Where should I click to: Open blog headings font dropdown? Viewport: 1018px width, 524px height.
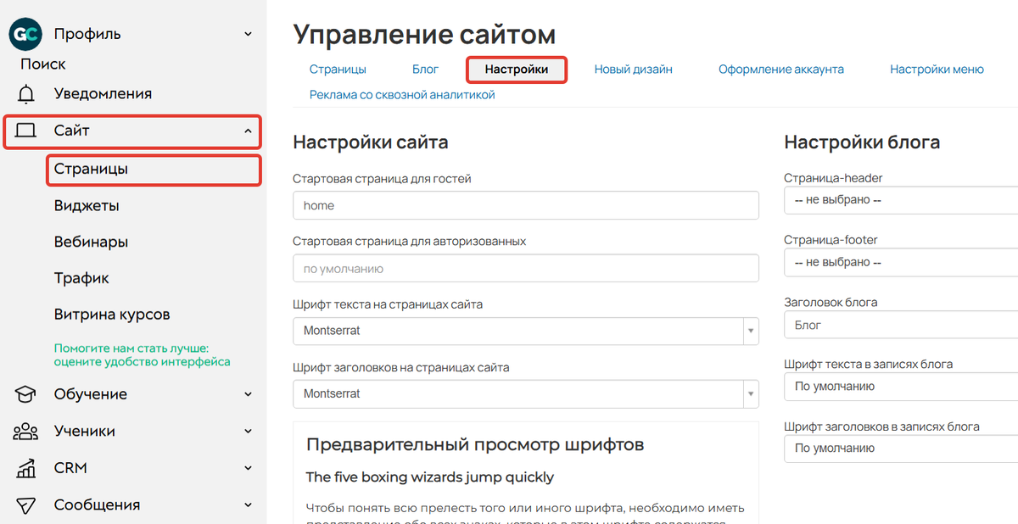click(901, 449)
